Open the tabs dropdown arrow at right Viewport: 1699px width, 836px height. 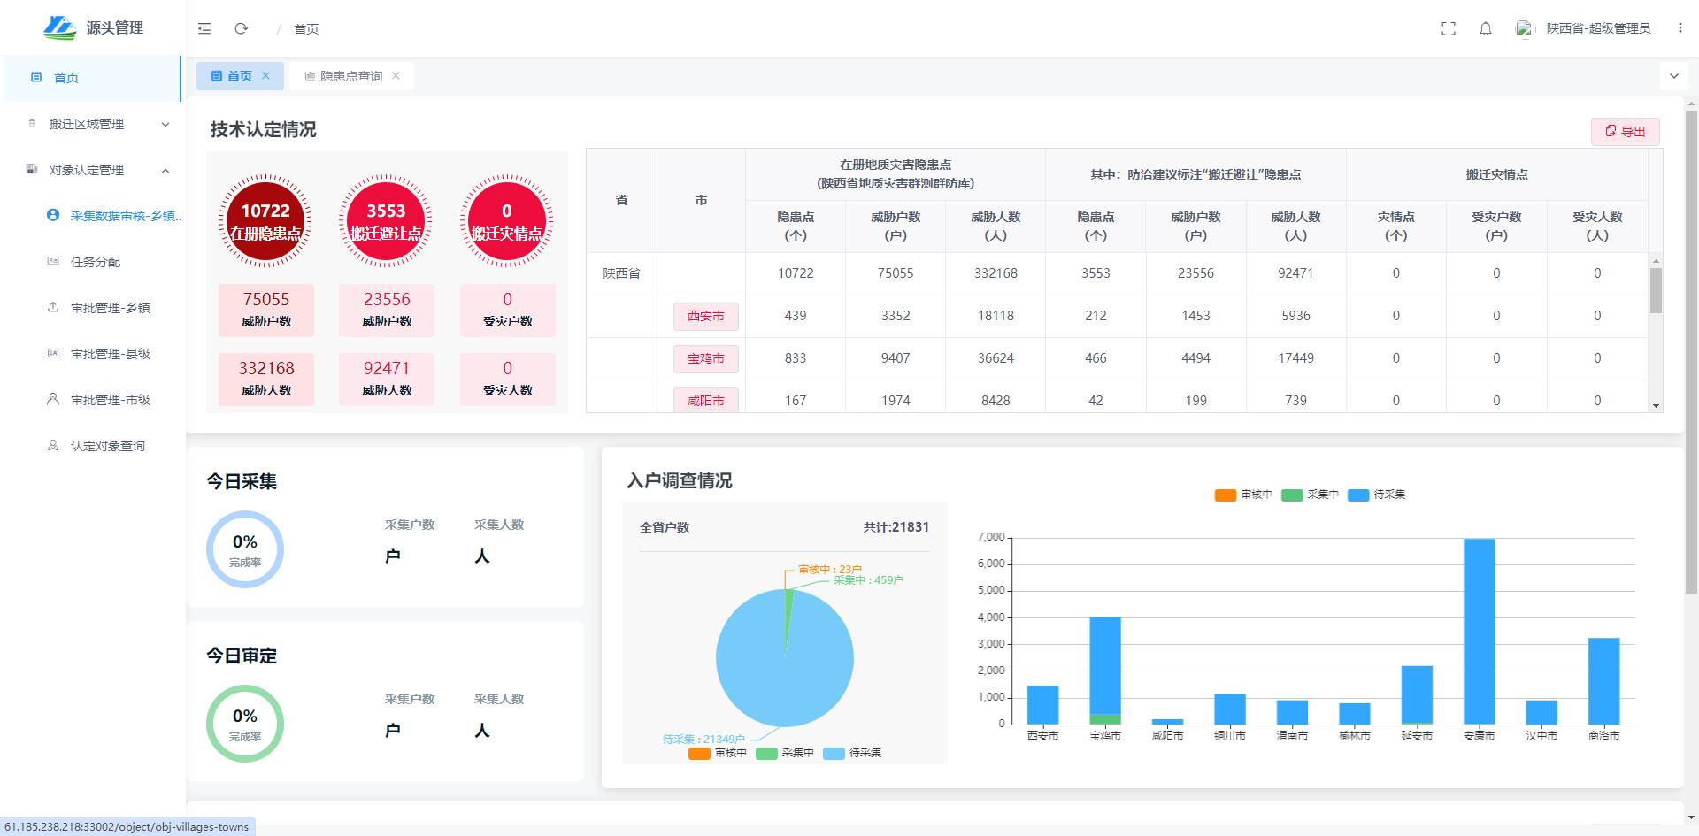(x=1673, y=76)
